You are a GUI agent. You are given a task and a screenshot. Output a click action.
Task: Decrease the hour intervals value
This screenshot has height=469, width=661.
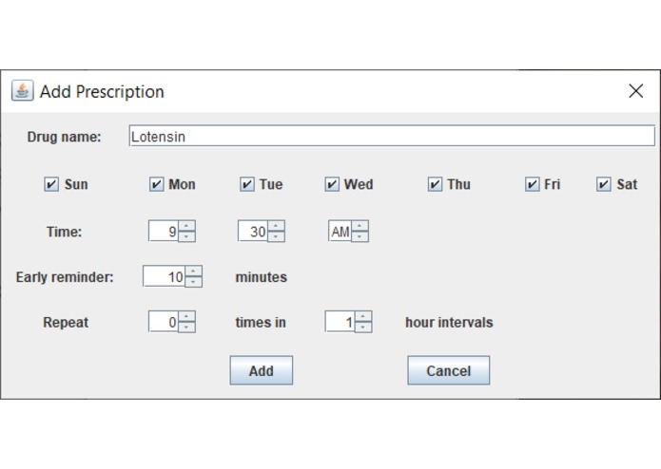(363, 328)
